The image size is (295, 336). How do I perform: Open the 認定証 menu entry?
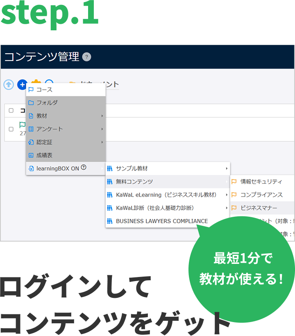[44, 142]
